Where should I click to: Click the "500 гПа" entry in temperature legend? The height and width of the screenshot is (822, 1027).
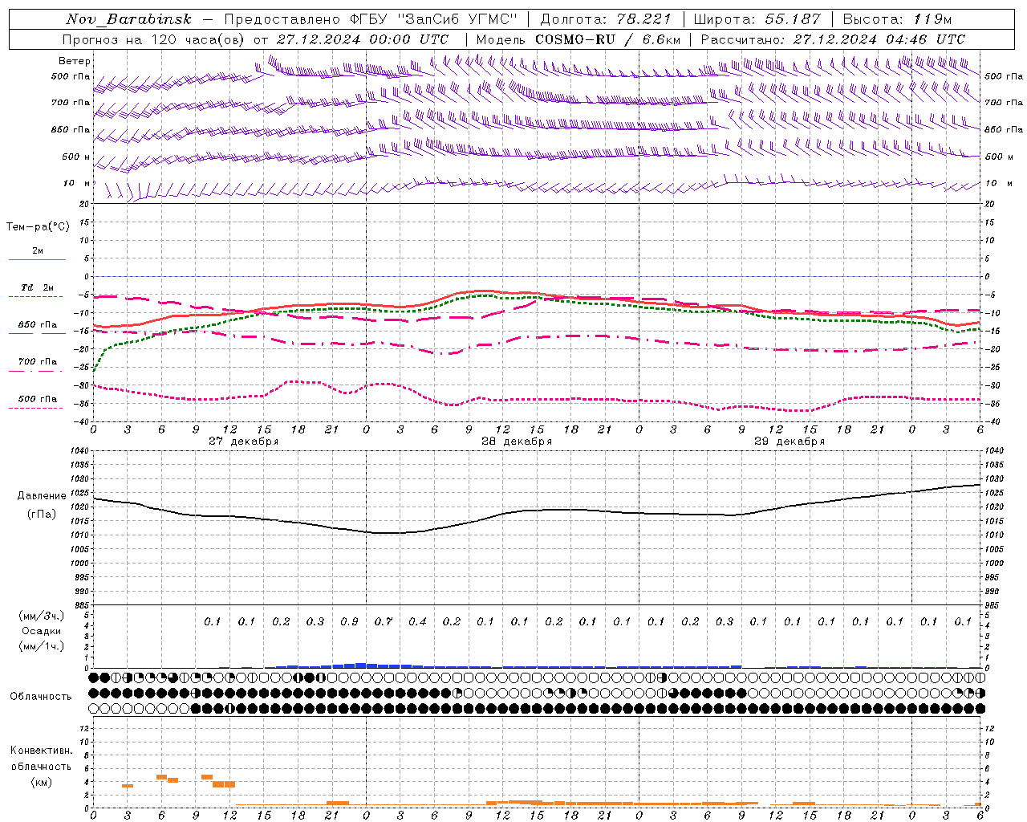coord(37,399)
